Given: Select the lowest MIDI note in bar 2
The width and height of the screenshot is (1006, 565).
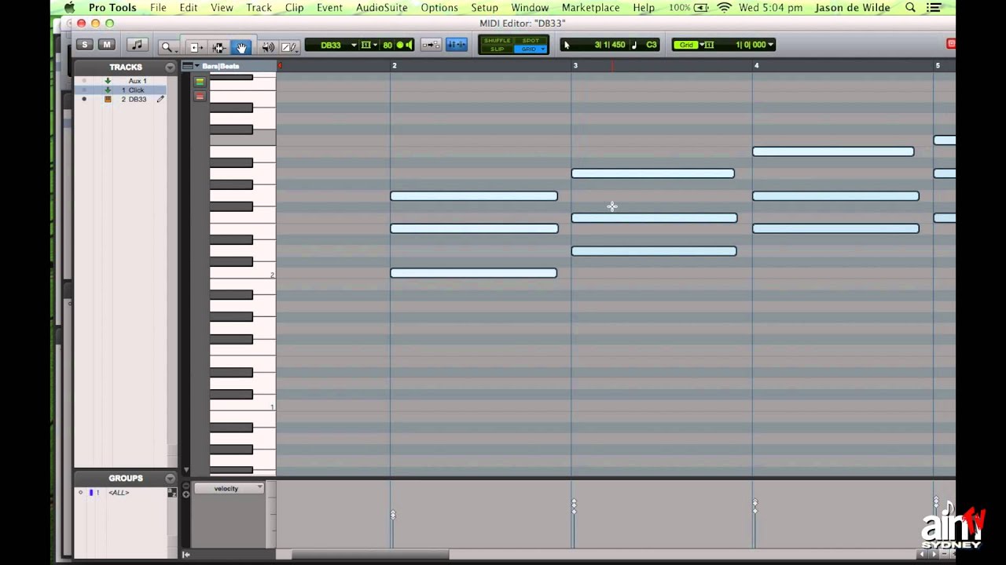Looking at the screenshot, I should 473,273.
